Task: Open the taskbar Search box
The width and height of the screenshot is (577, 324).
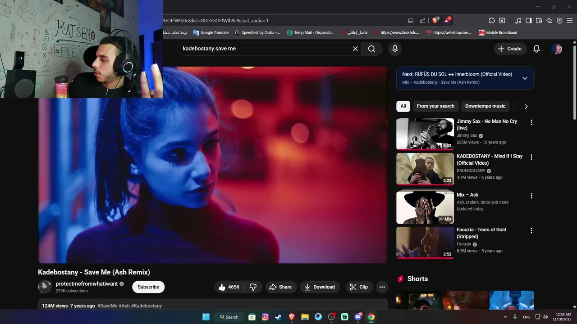Action: pyautogui.click(x=229, y=317)
